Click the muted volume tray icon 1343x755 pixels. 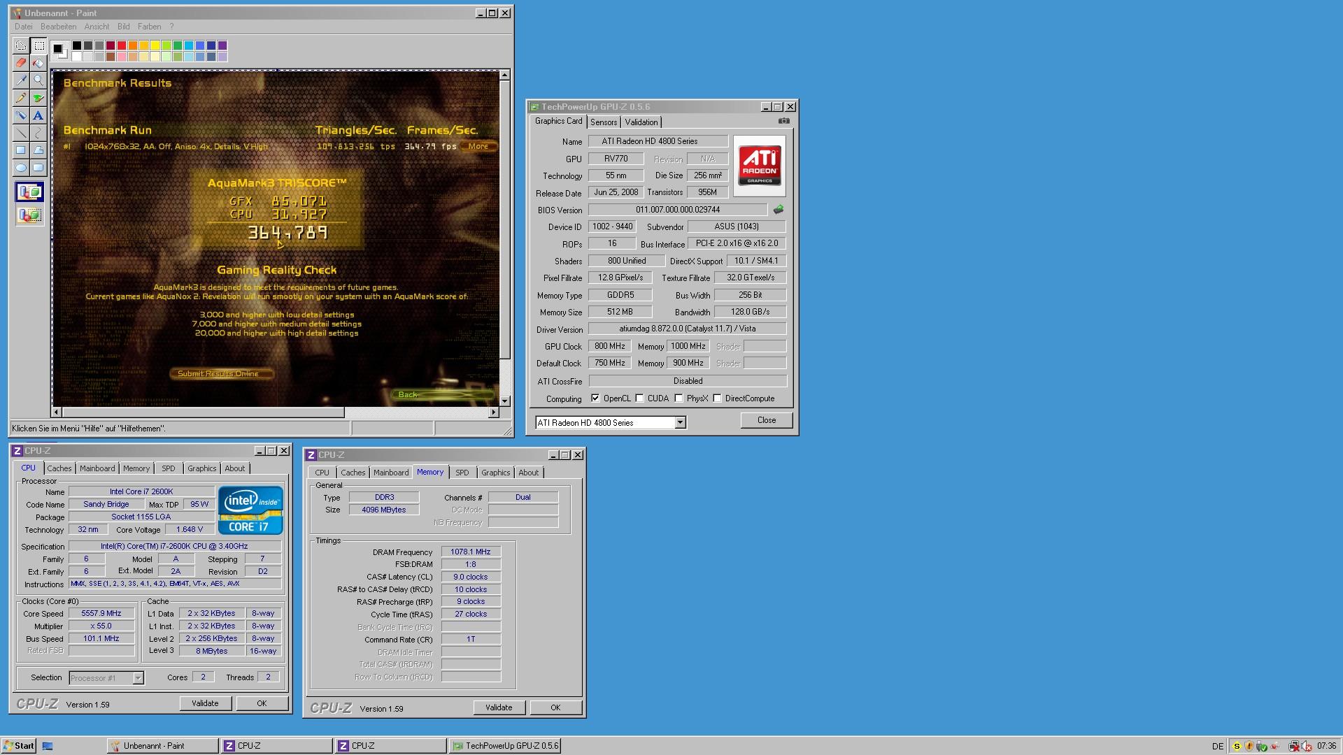[1306, 746]
